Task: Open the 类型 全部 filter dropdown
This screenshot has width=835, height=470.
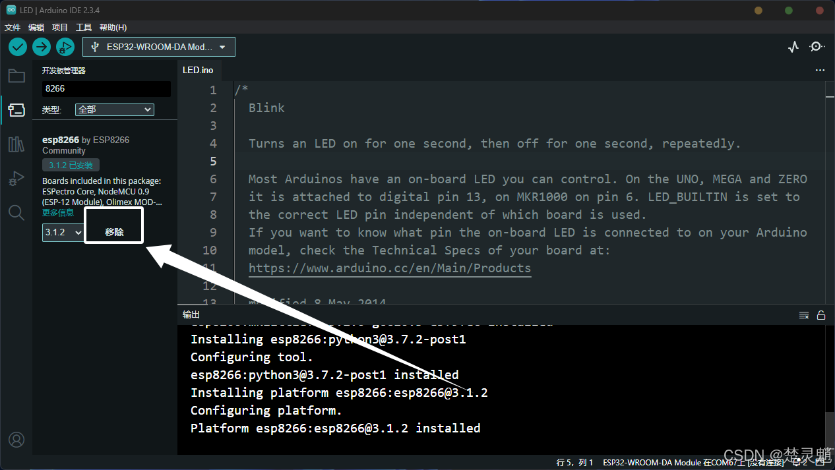Action: click(115, 109)
